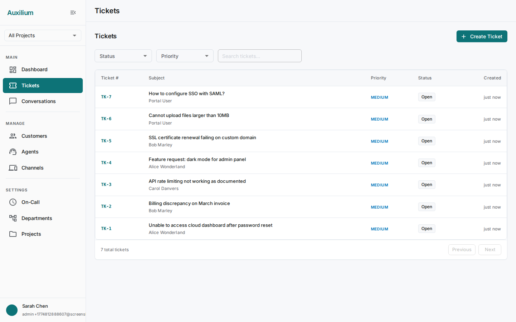Open Agents via its headset icon

[13, 152]
